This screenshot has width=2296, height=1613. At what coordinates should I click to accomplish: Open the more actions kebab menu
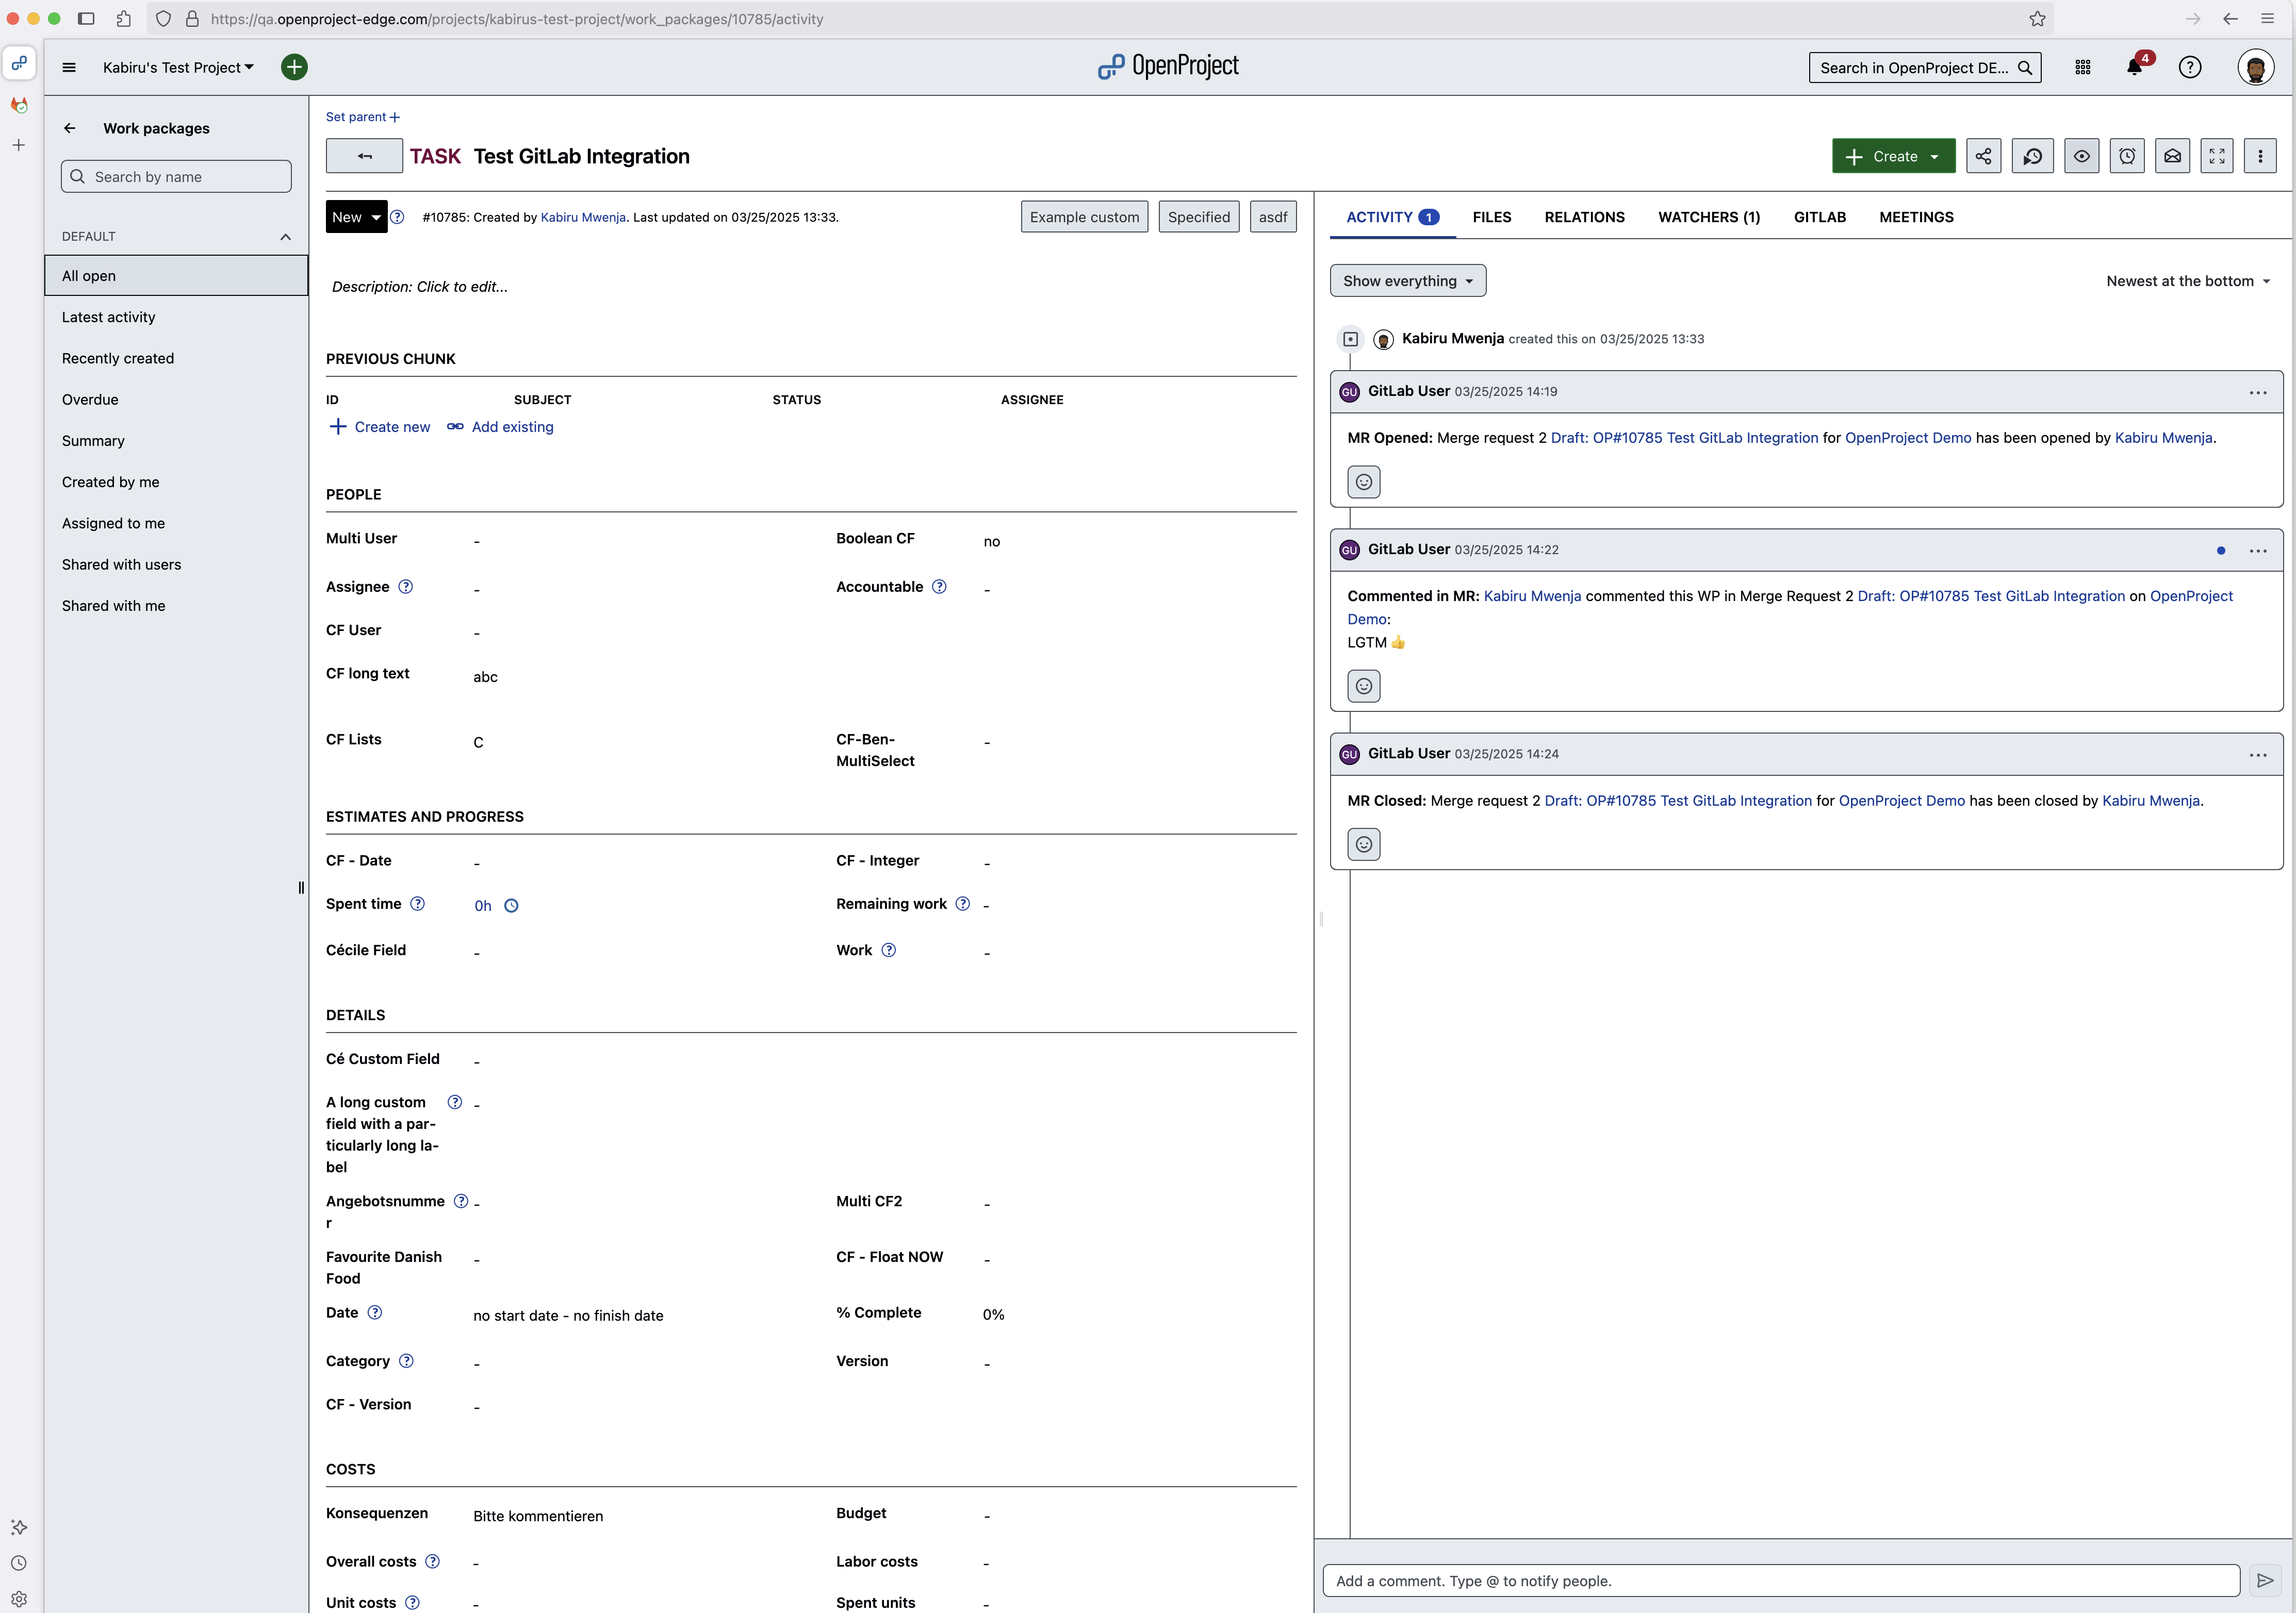[2260, 156]
